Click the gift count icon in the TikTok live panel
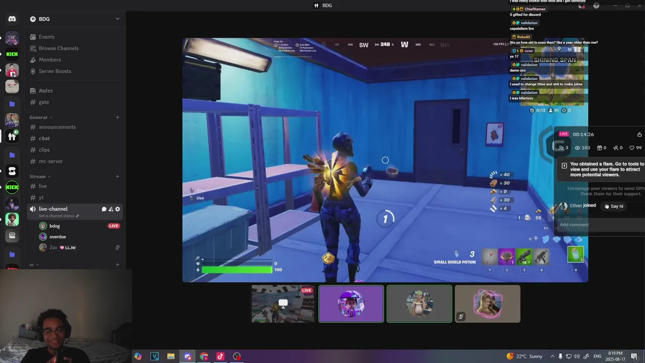 tap(600, 148)
